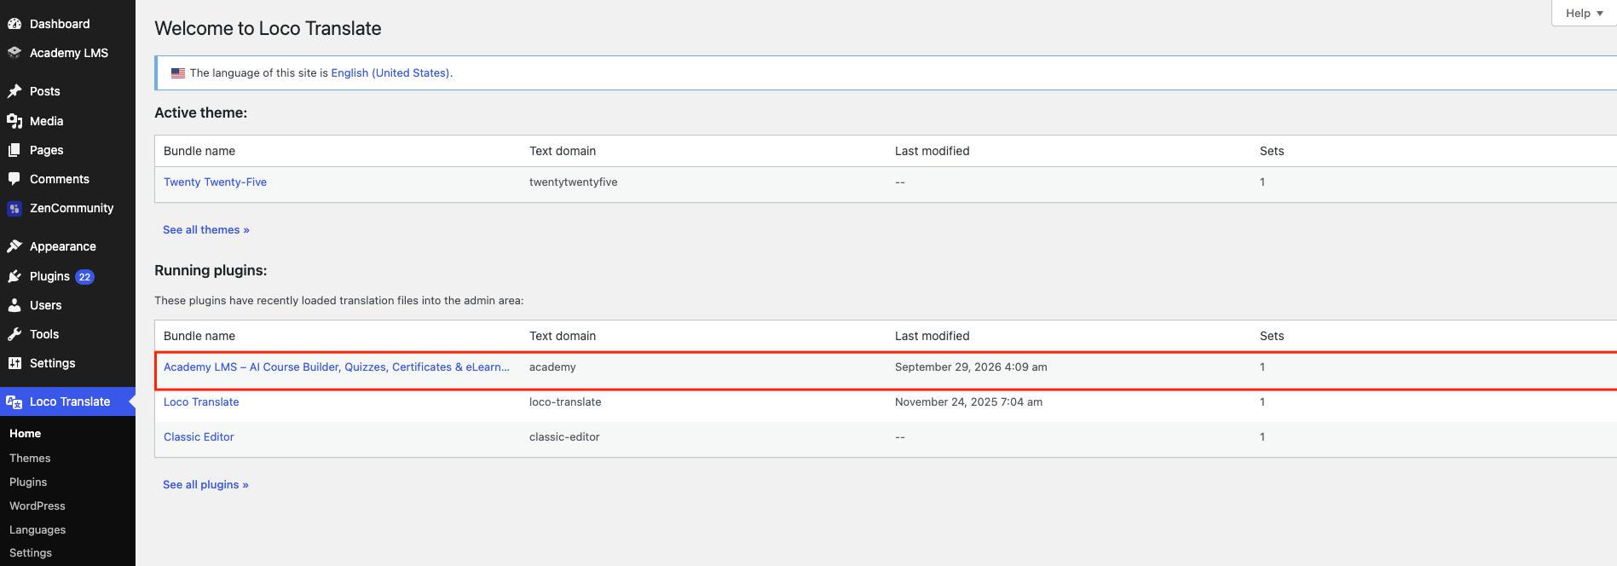The image size is (1617, 566).
Task: Open the Academy LMS plugin bundle link
Action: (x=337, y=367)
